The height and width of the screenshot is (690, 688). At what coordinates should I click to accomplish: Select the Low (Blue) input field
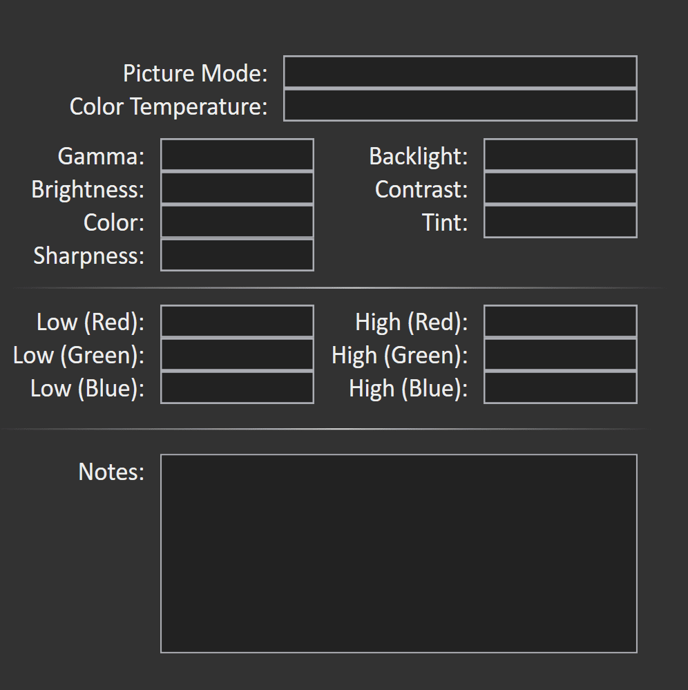click(x=237, y=387)
